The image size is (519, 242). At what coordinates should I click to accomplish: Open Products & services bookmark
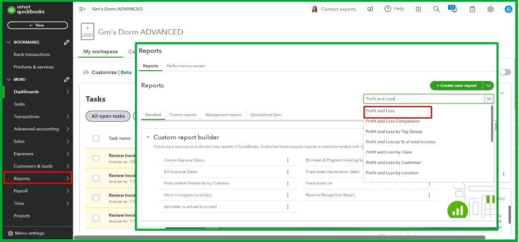coord(34,67)
